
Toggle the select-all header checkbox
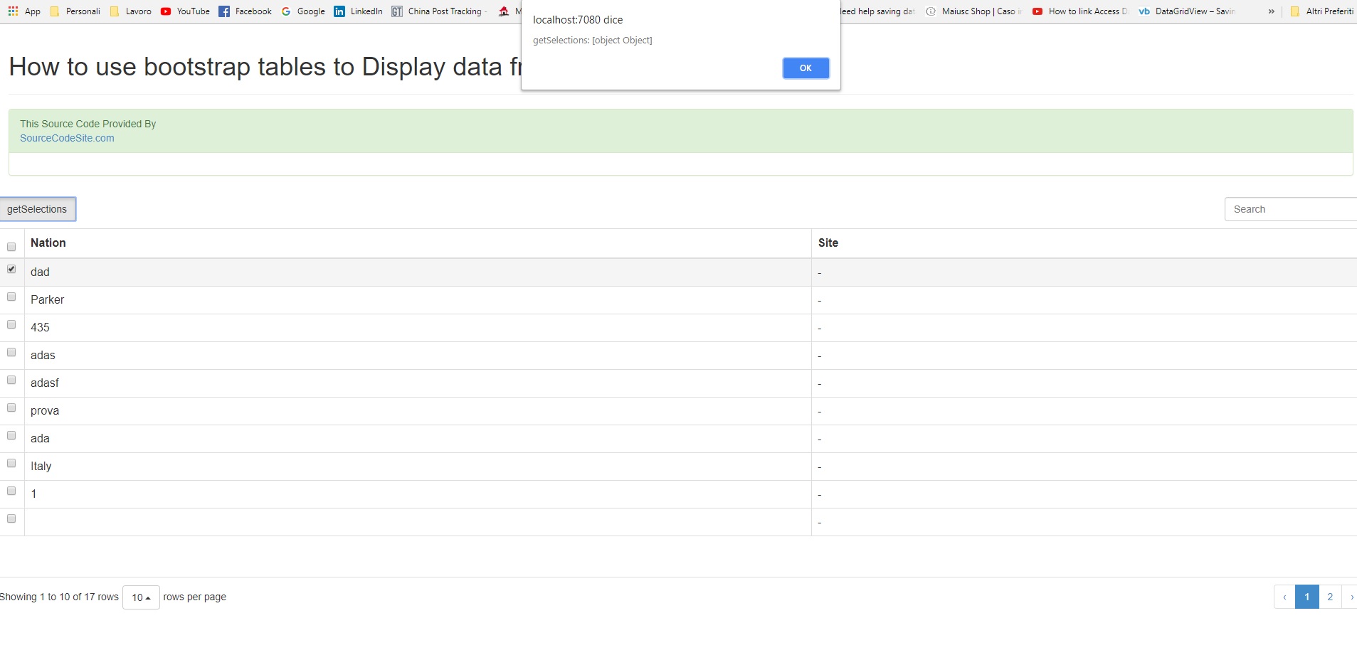click(11, 247)
